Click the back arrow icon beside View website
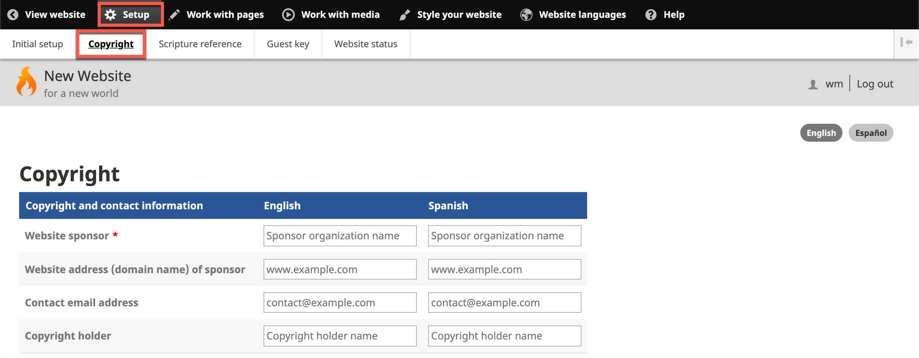The width and height of the screenshot is (919, 358). [x=13, y=14]
